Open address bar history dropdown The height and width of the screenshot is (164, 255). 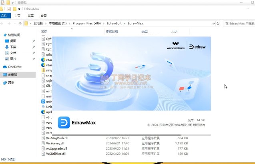click(x=213, y=24)
